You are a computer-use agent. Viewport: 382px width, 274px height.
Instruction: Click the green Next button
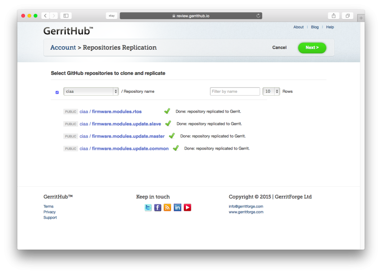(312, 48)
